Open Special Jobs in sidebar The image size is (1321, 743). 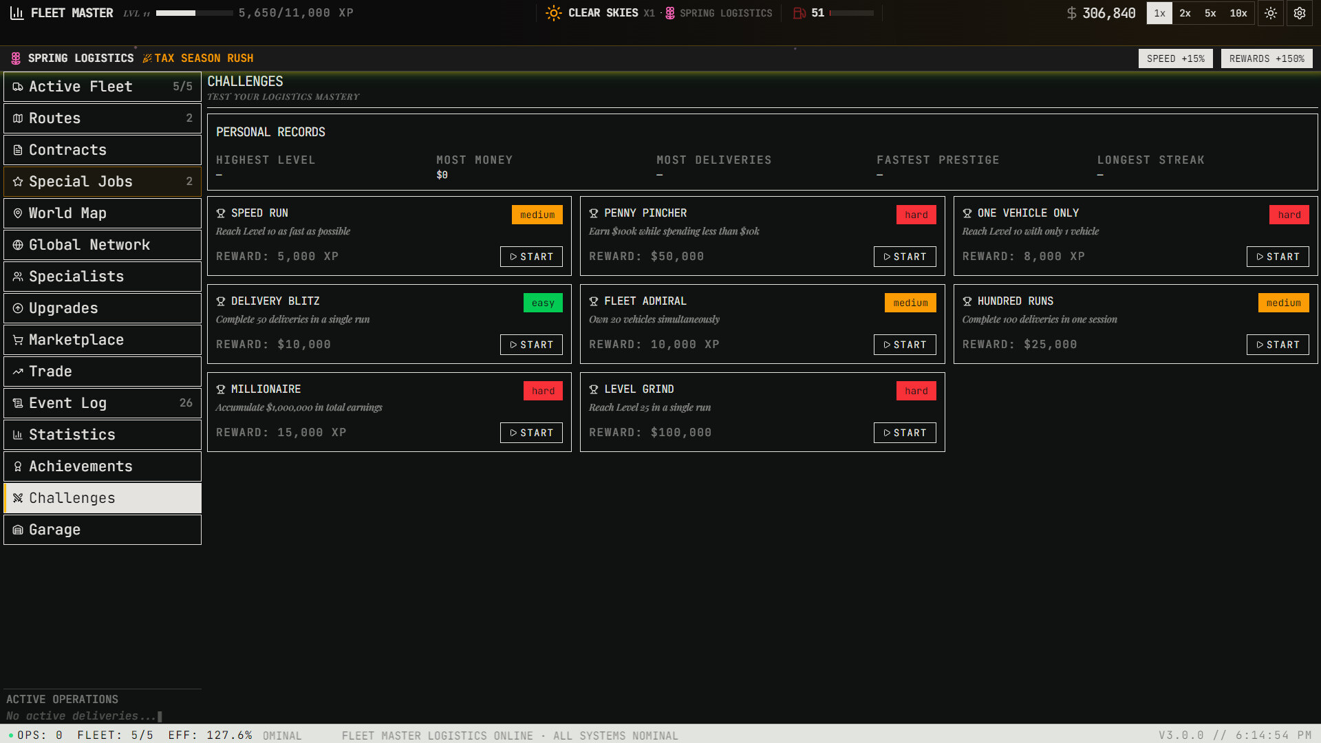[x=103, y=182]
